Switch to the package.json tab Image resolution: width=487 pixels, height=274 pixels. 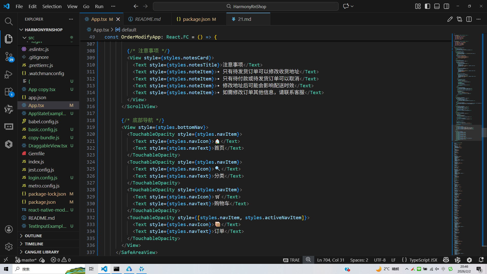(x=196, y=19)
